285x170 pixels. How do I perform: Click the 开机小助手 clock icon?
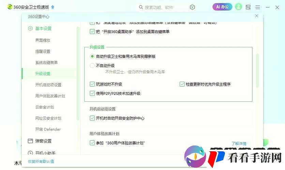pyautogui.click(x=30, y=153)
